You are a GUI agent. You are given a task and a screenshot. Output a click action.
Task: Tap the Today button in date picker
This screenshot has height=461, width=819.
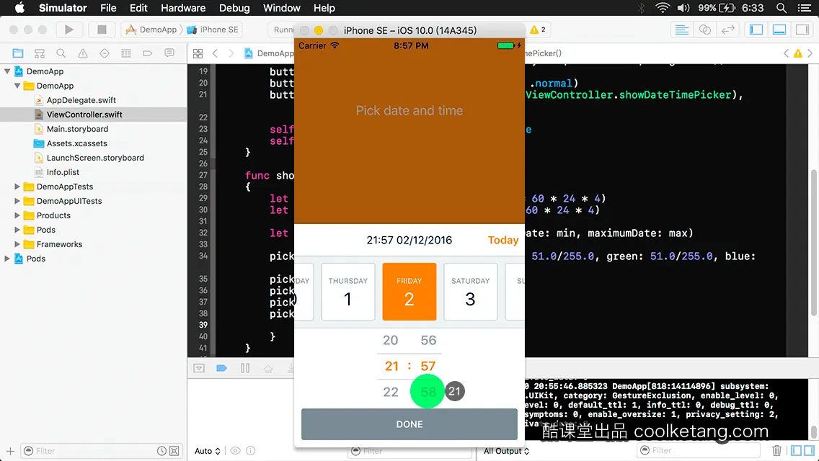click(503, 240)
